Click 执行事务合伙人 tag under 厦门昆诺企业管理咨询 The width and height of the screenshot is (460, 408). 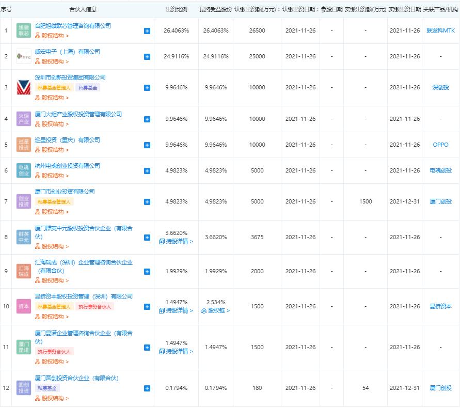coord(54,351)
